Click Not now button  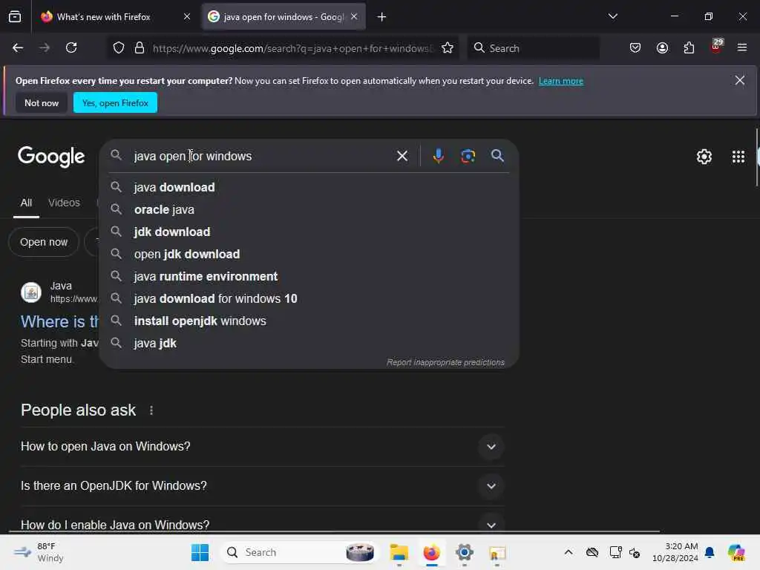[42, 103]
